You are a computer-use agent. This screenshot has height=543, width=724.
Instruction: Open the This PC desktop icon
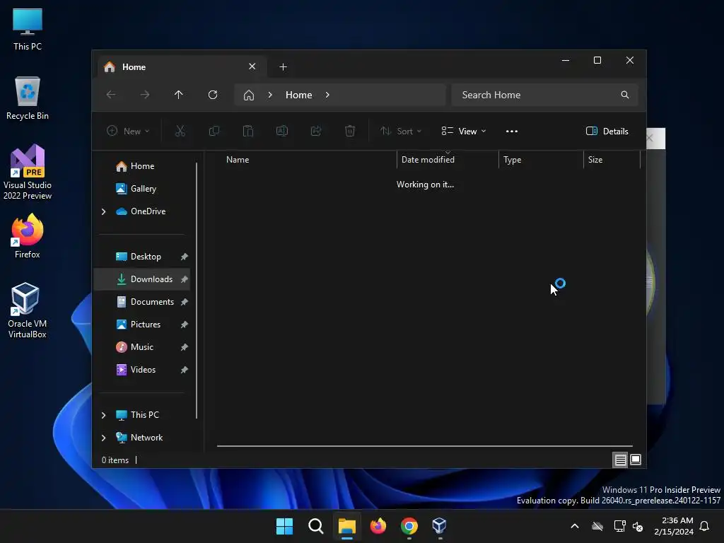pos(28,29)
